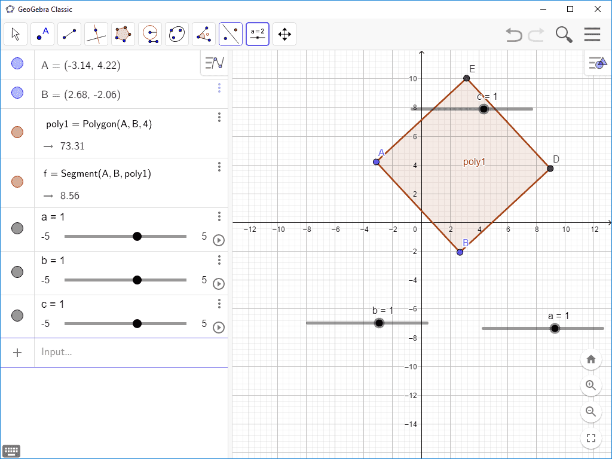Play animation for slider b
Screen dimensions: 612x459
point(219,284)
